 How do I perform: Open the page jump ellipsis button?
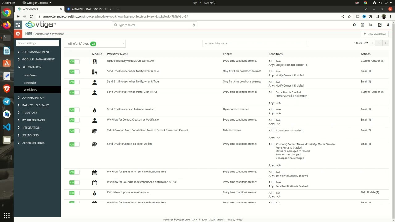tap(379, 43)
